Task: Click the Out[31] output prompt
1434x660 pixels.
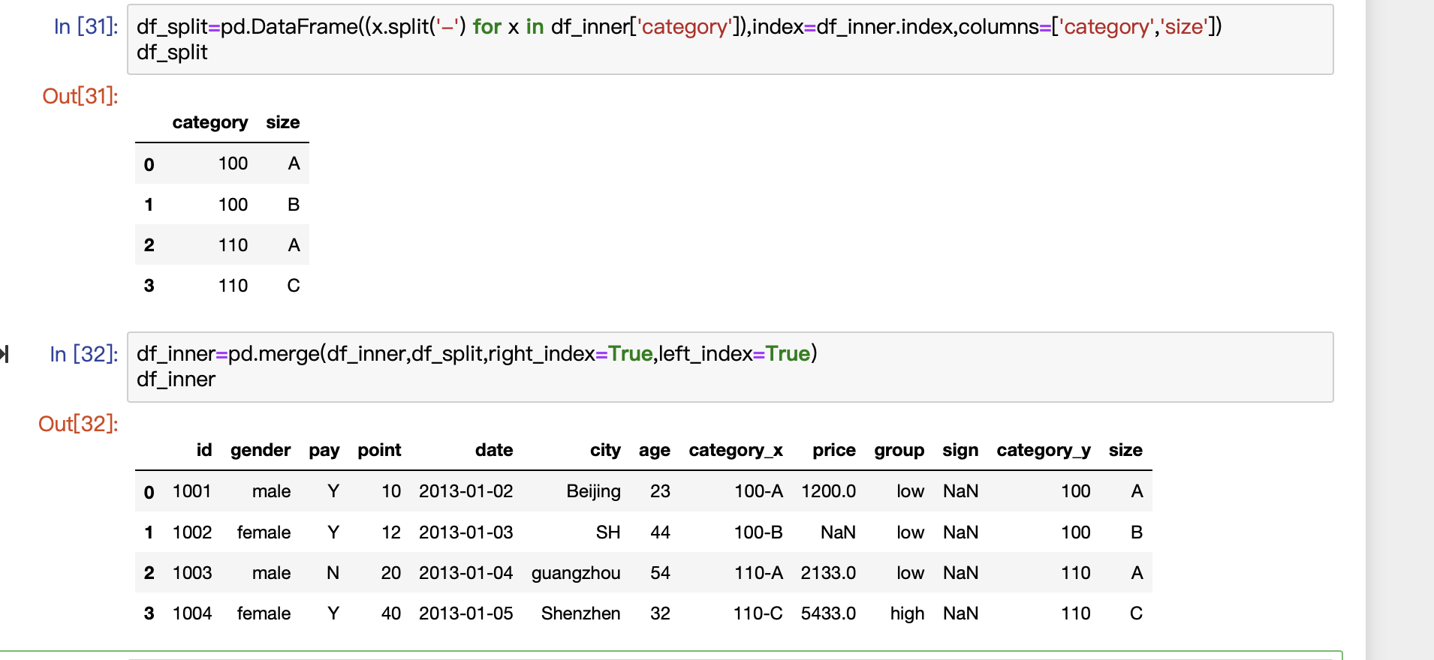Action: [x=80, y=96]
